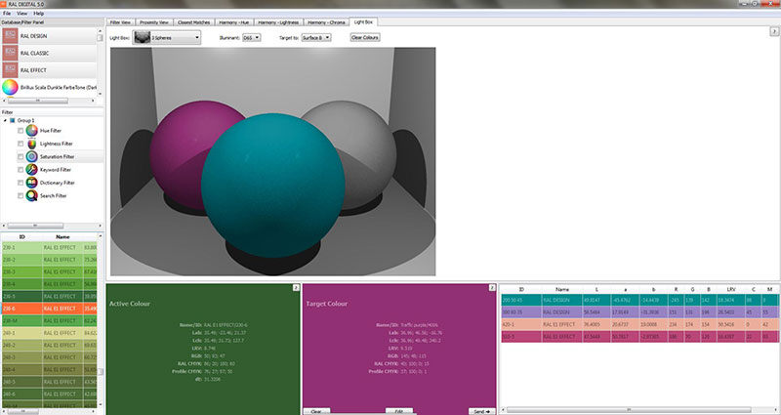This screenshot has height=415, width=781.
Task: Collapse the Group 1 tree node
Action: (5, 120)
